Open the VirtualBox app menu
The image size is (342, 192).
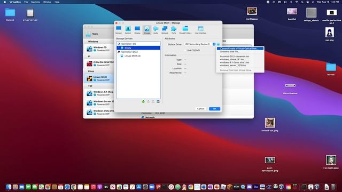[15, 2]
